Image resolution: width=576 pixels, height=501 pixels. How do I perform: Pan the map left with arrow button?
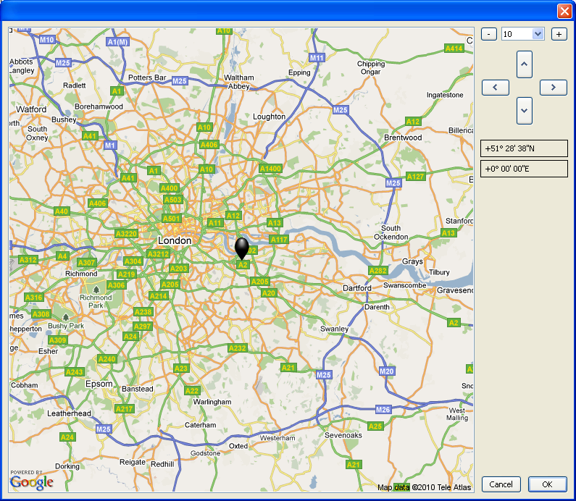[x=495, y=87]
